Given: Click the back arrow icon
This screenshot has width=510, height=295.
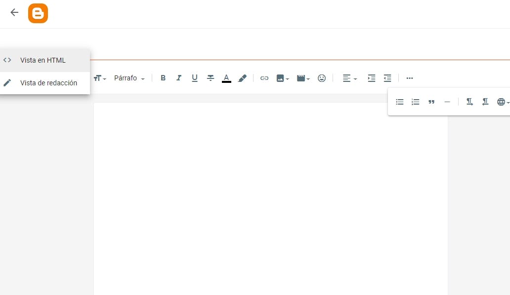Looking at the screenshot, I should click(14, 13).
